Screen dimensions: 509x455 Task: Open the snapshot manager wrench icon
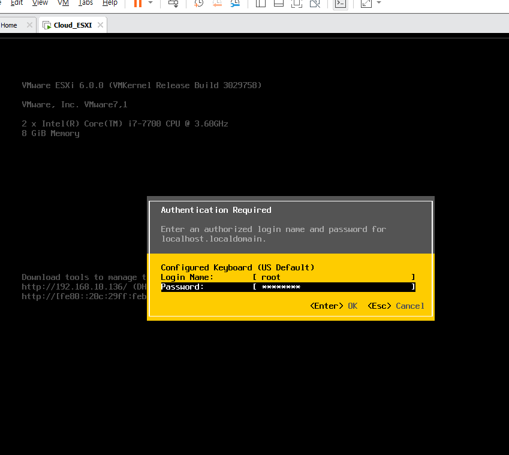235,3
